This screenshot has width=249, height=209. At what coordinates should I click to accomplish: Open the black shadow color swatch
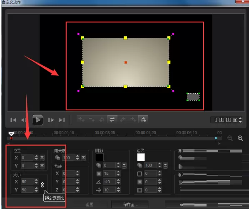(100, 157)
